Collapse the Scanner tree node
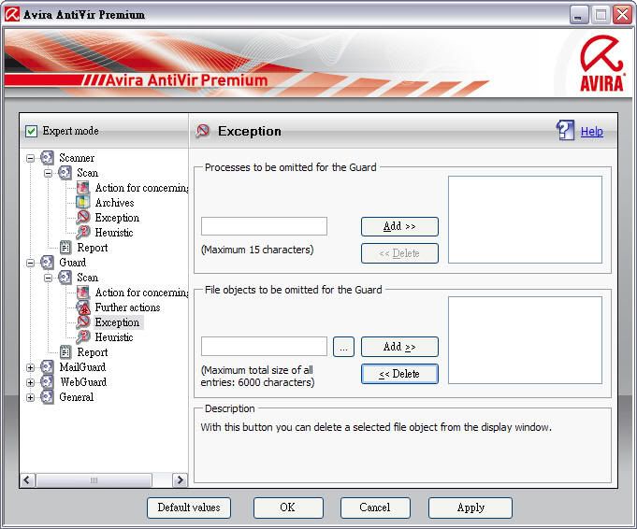 tap(31, 158)
